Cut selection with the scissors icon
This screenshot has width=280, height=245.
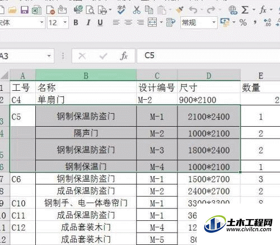click(137, 10)
